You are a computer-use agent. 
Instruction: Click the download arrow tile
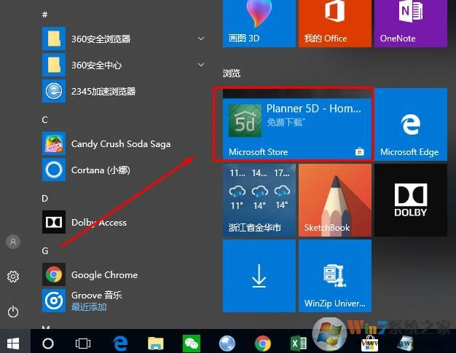[259, 276]
